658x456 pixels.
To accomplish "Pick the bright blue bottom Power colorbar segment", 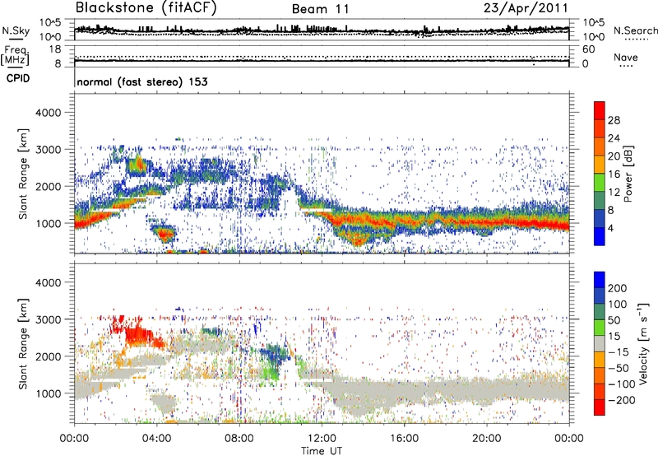I will [x=600, y=237].
